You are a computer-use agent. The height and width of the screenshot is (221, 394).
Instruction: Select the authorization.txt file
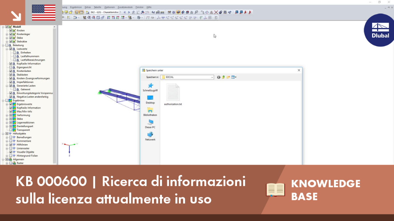173,95
